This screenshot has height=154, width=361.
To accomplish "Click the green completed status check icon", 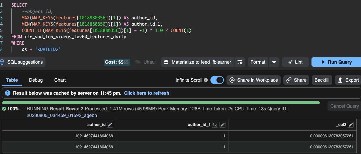I will click(4, 109).
